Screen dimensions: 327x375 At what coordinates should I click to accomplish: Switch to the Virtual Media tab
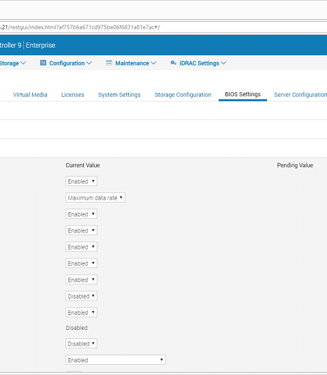[x=30, y=95]
